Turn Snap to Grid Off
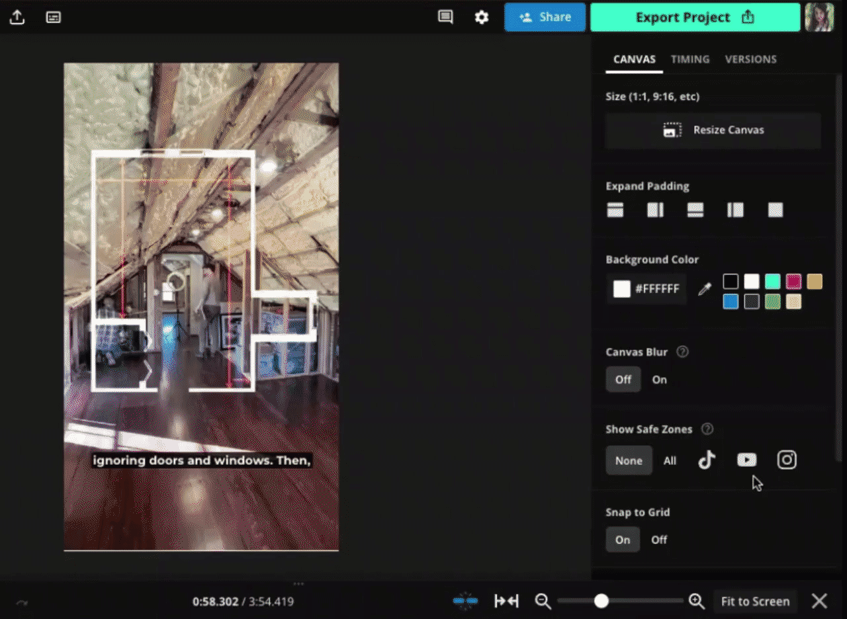The width and height of the screenshot is (847, 619). (x=659, y=540)
